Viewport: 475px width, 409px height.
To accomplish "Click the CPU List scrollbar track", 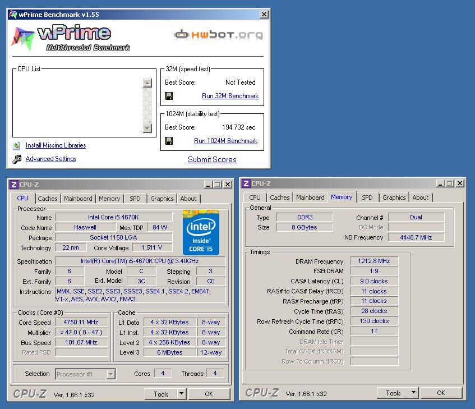I will (147, 105).
